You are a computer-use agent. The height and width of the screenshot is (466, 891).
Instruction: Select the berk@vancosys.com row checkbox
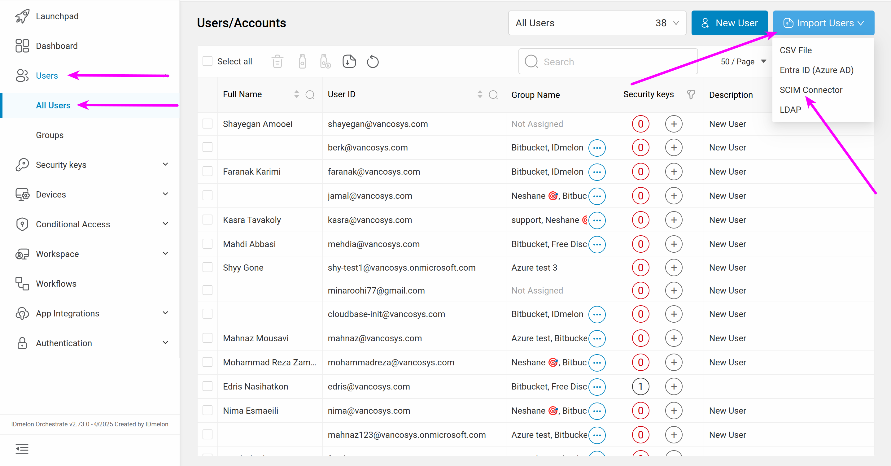click(207, 147)
